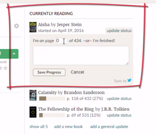156x134 pixels.
Task: Cancel the status update
Action: point(77,72)
